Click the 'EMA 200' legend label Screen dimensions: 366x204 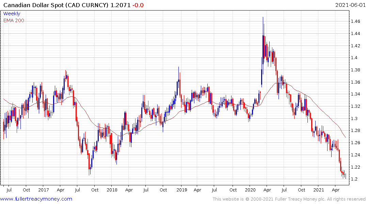point(14,20)
